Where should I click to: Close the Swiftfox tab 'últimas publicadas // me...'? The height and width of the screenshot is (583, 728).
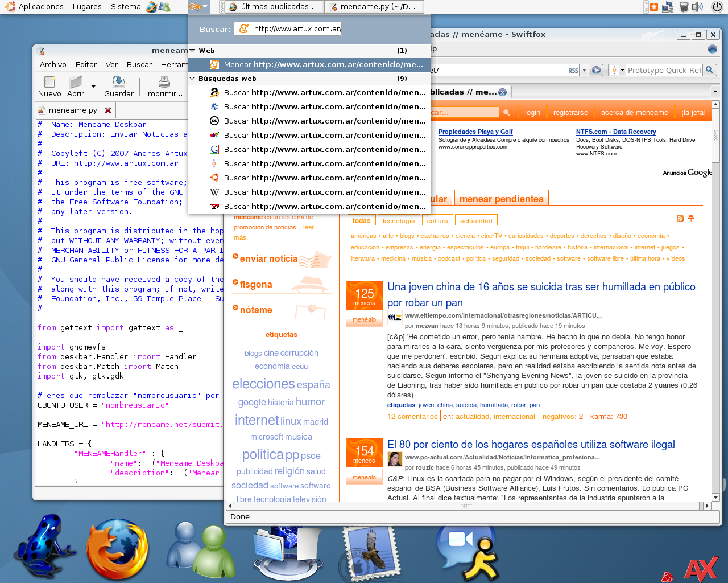point(502,92)
